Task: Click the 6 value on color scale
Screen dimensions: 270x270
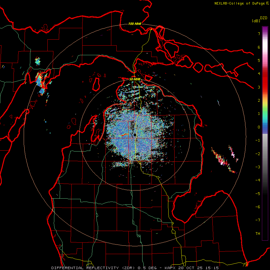Action: coord(259,47)
